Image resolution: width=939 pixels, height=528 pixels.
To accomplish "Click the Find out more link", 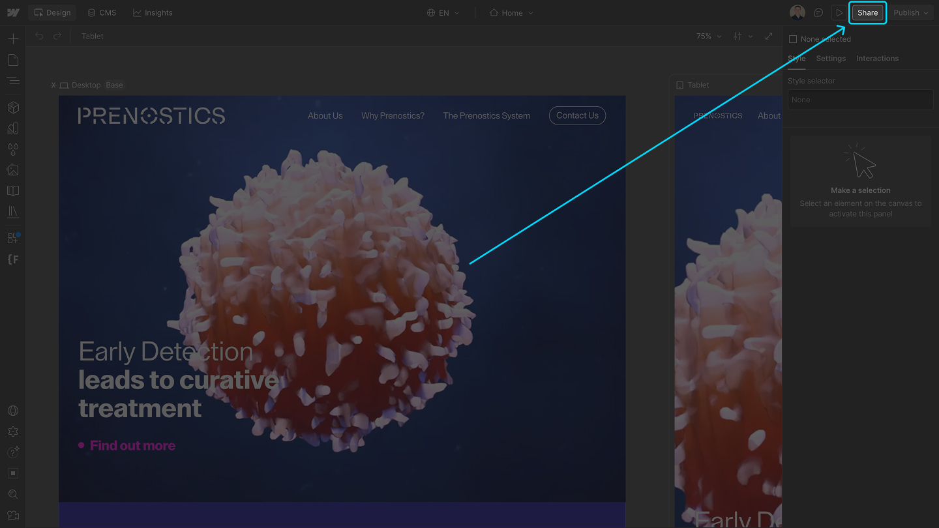I will (x=132, y=446).
